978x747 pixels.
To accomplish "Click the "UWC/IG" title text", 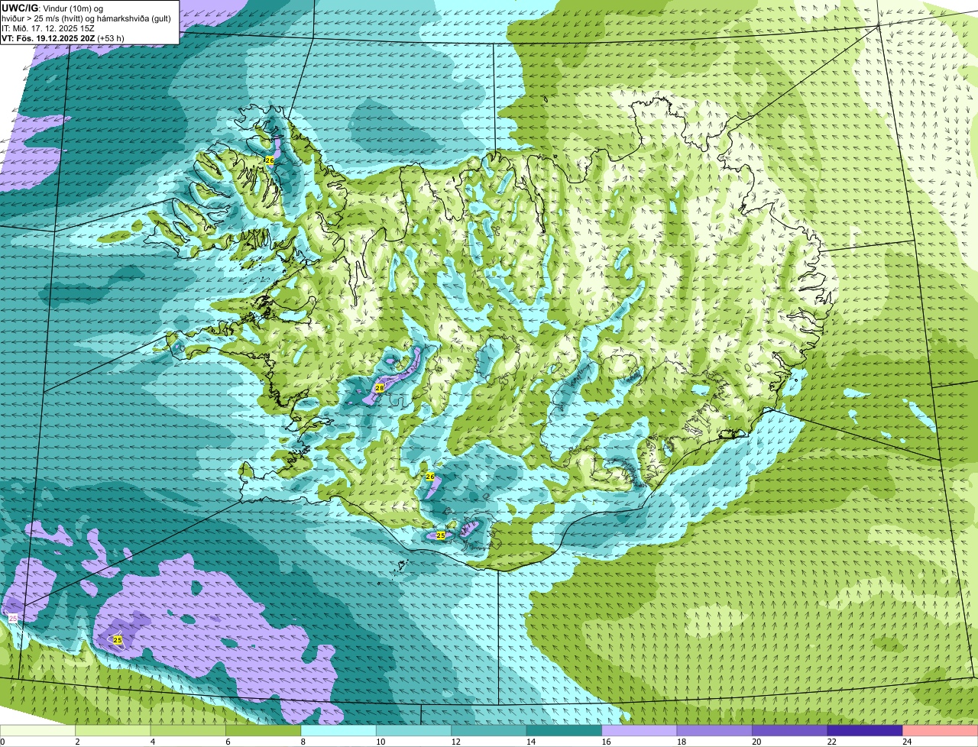I will tap(21, 8).
